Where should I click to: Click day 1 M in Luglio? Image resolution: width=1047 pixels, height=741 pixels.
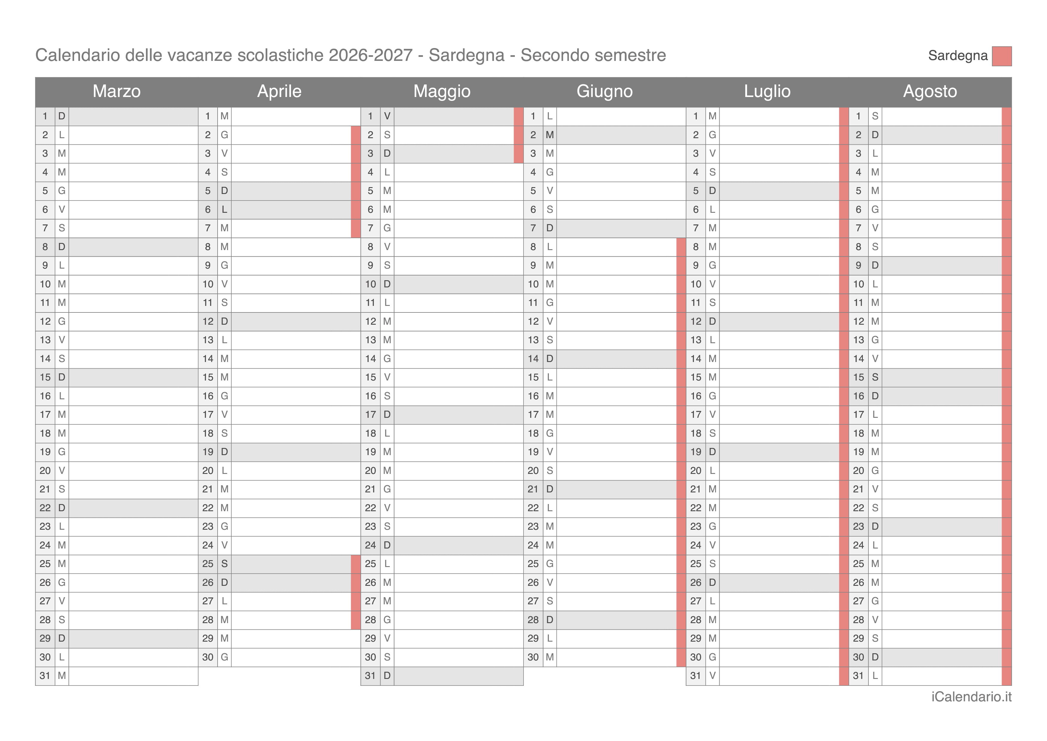pyautogui.click(x=767, y=116)
